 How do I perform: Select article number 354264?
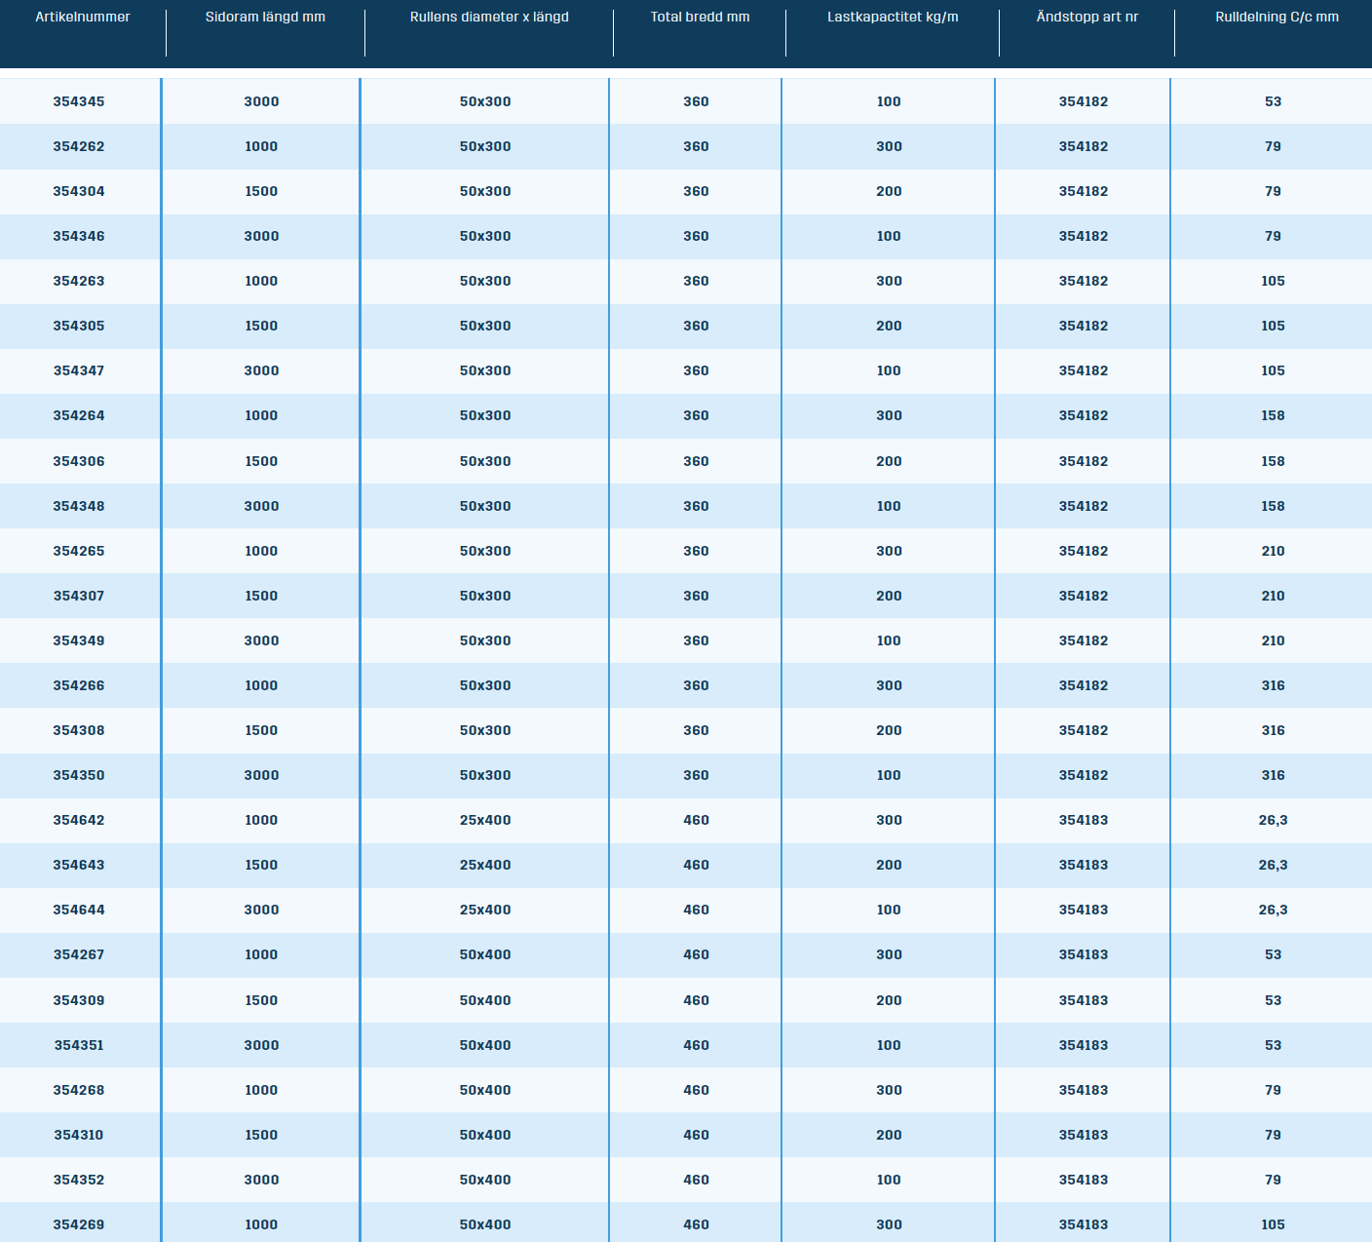click(x=79, y=415)
